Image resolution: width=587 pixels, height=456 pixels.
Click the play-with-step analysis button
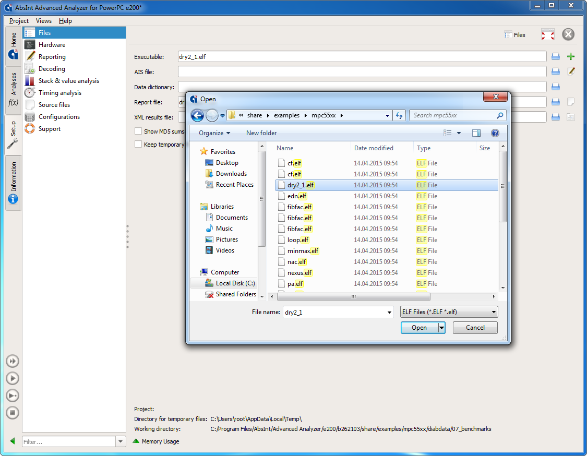13,395
